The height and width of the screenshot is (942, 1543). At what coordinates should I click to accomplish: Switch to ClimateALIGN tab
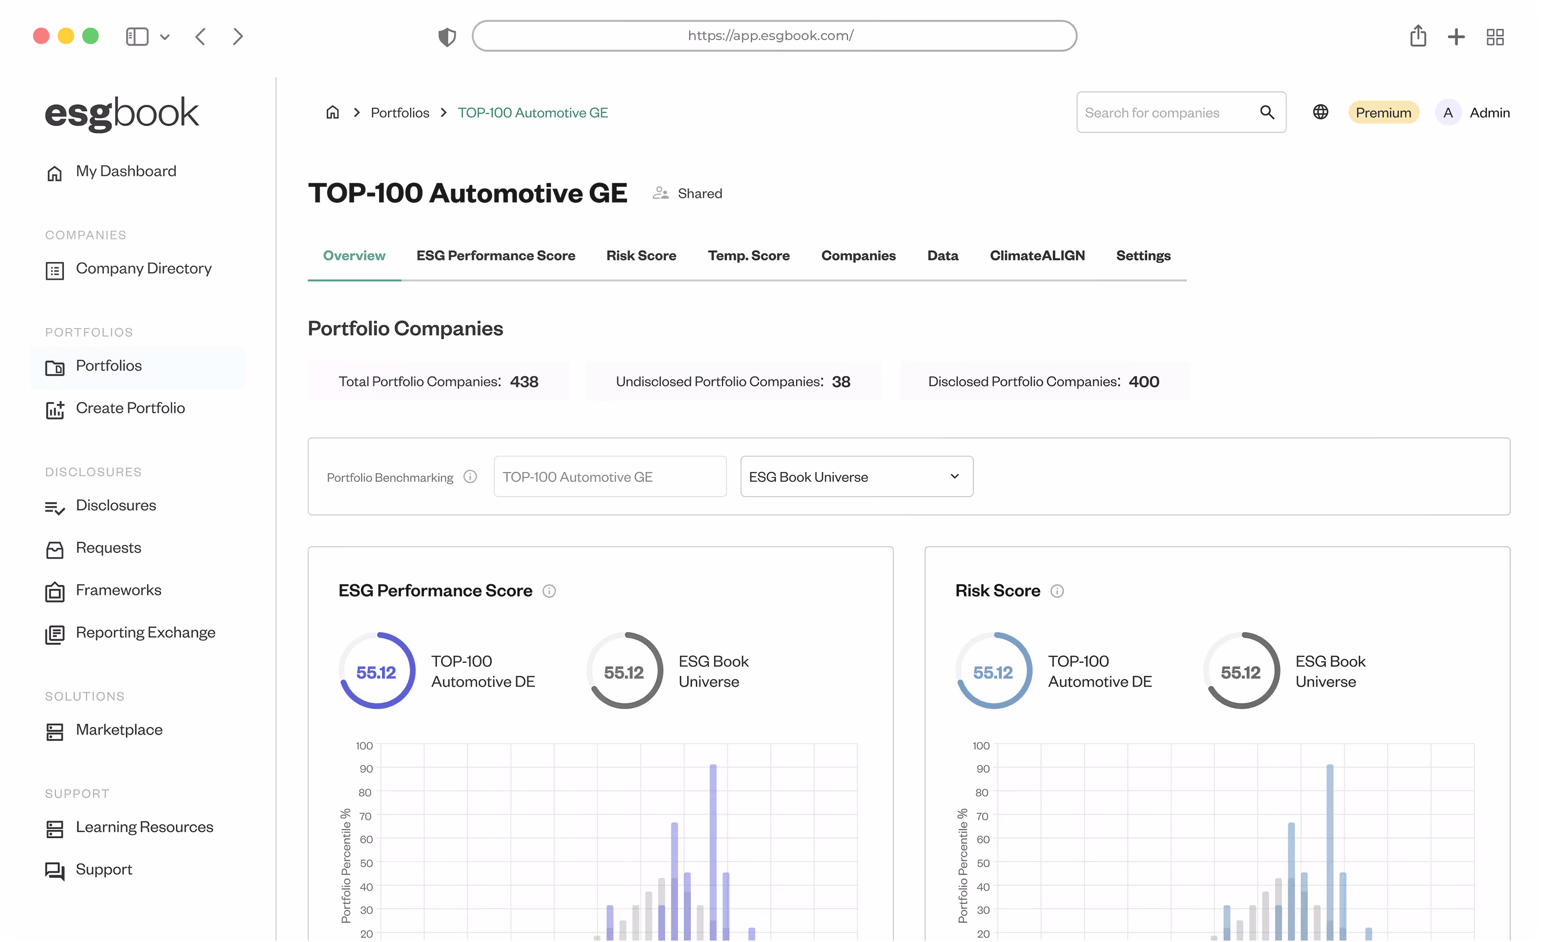(1037, 256)
